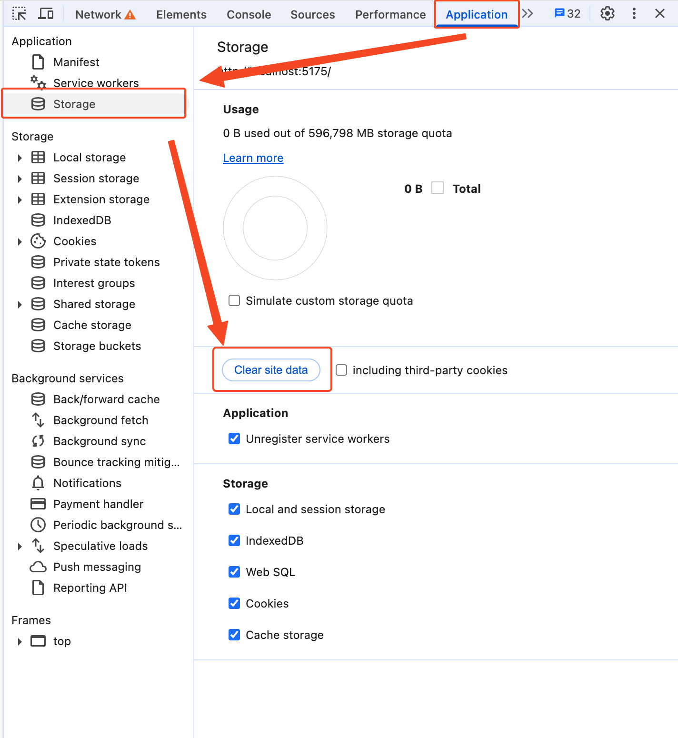Open DevTools settings gear
This screenshot has height=738, width=678.
[x=607, y=14]
